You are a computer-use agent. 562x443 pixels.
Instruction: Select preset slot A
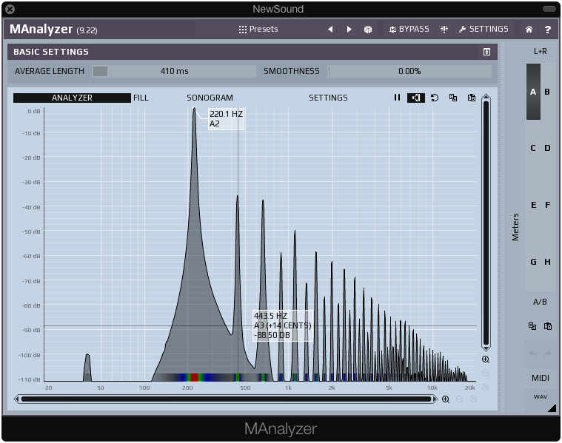(533, 92)
